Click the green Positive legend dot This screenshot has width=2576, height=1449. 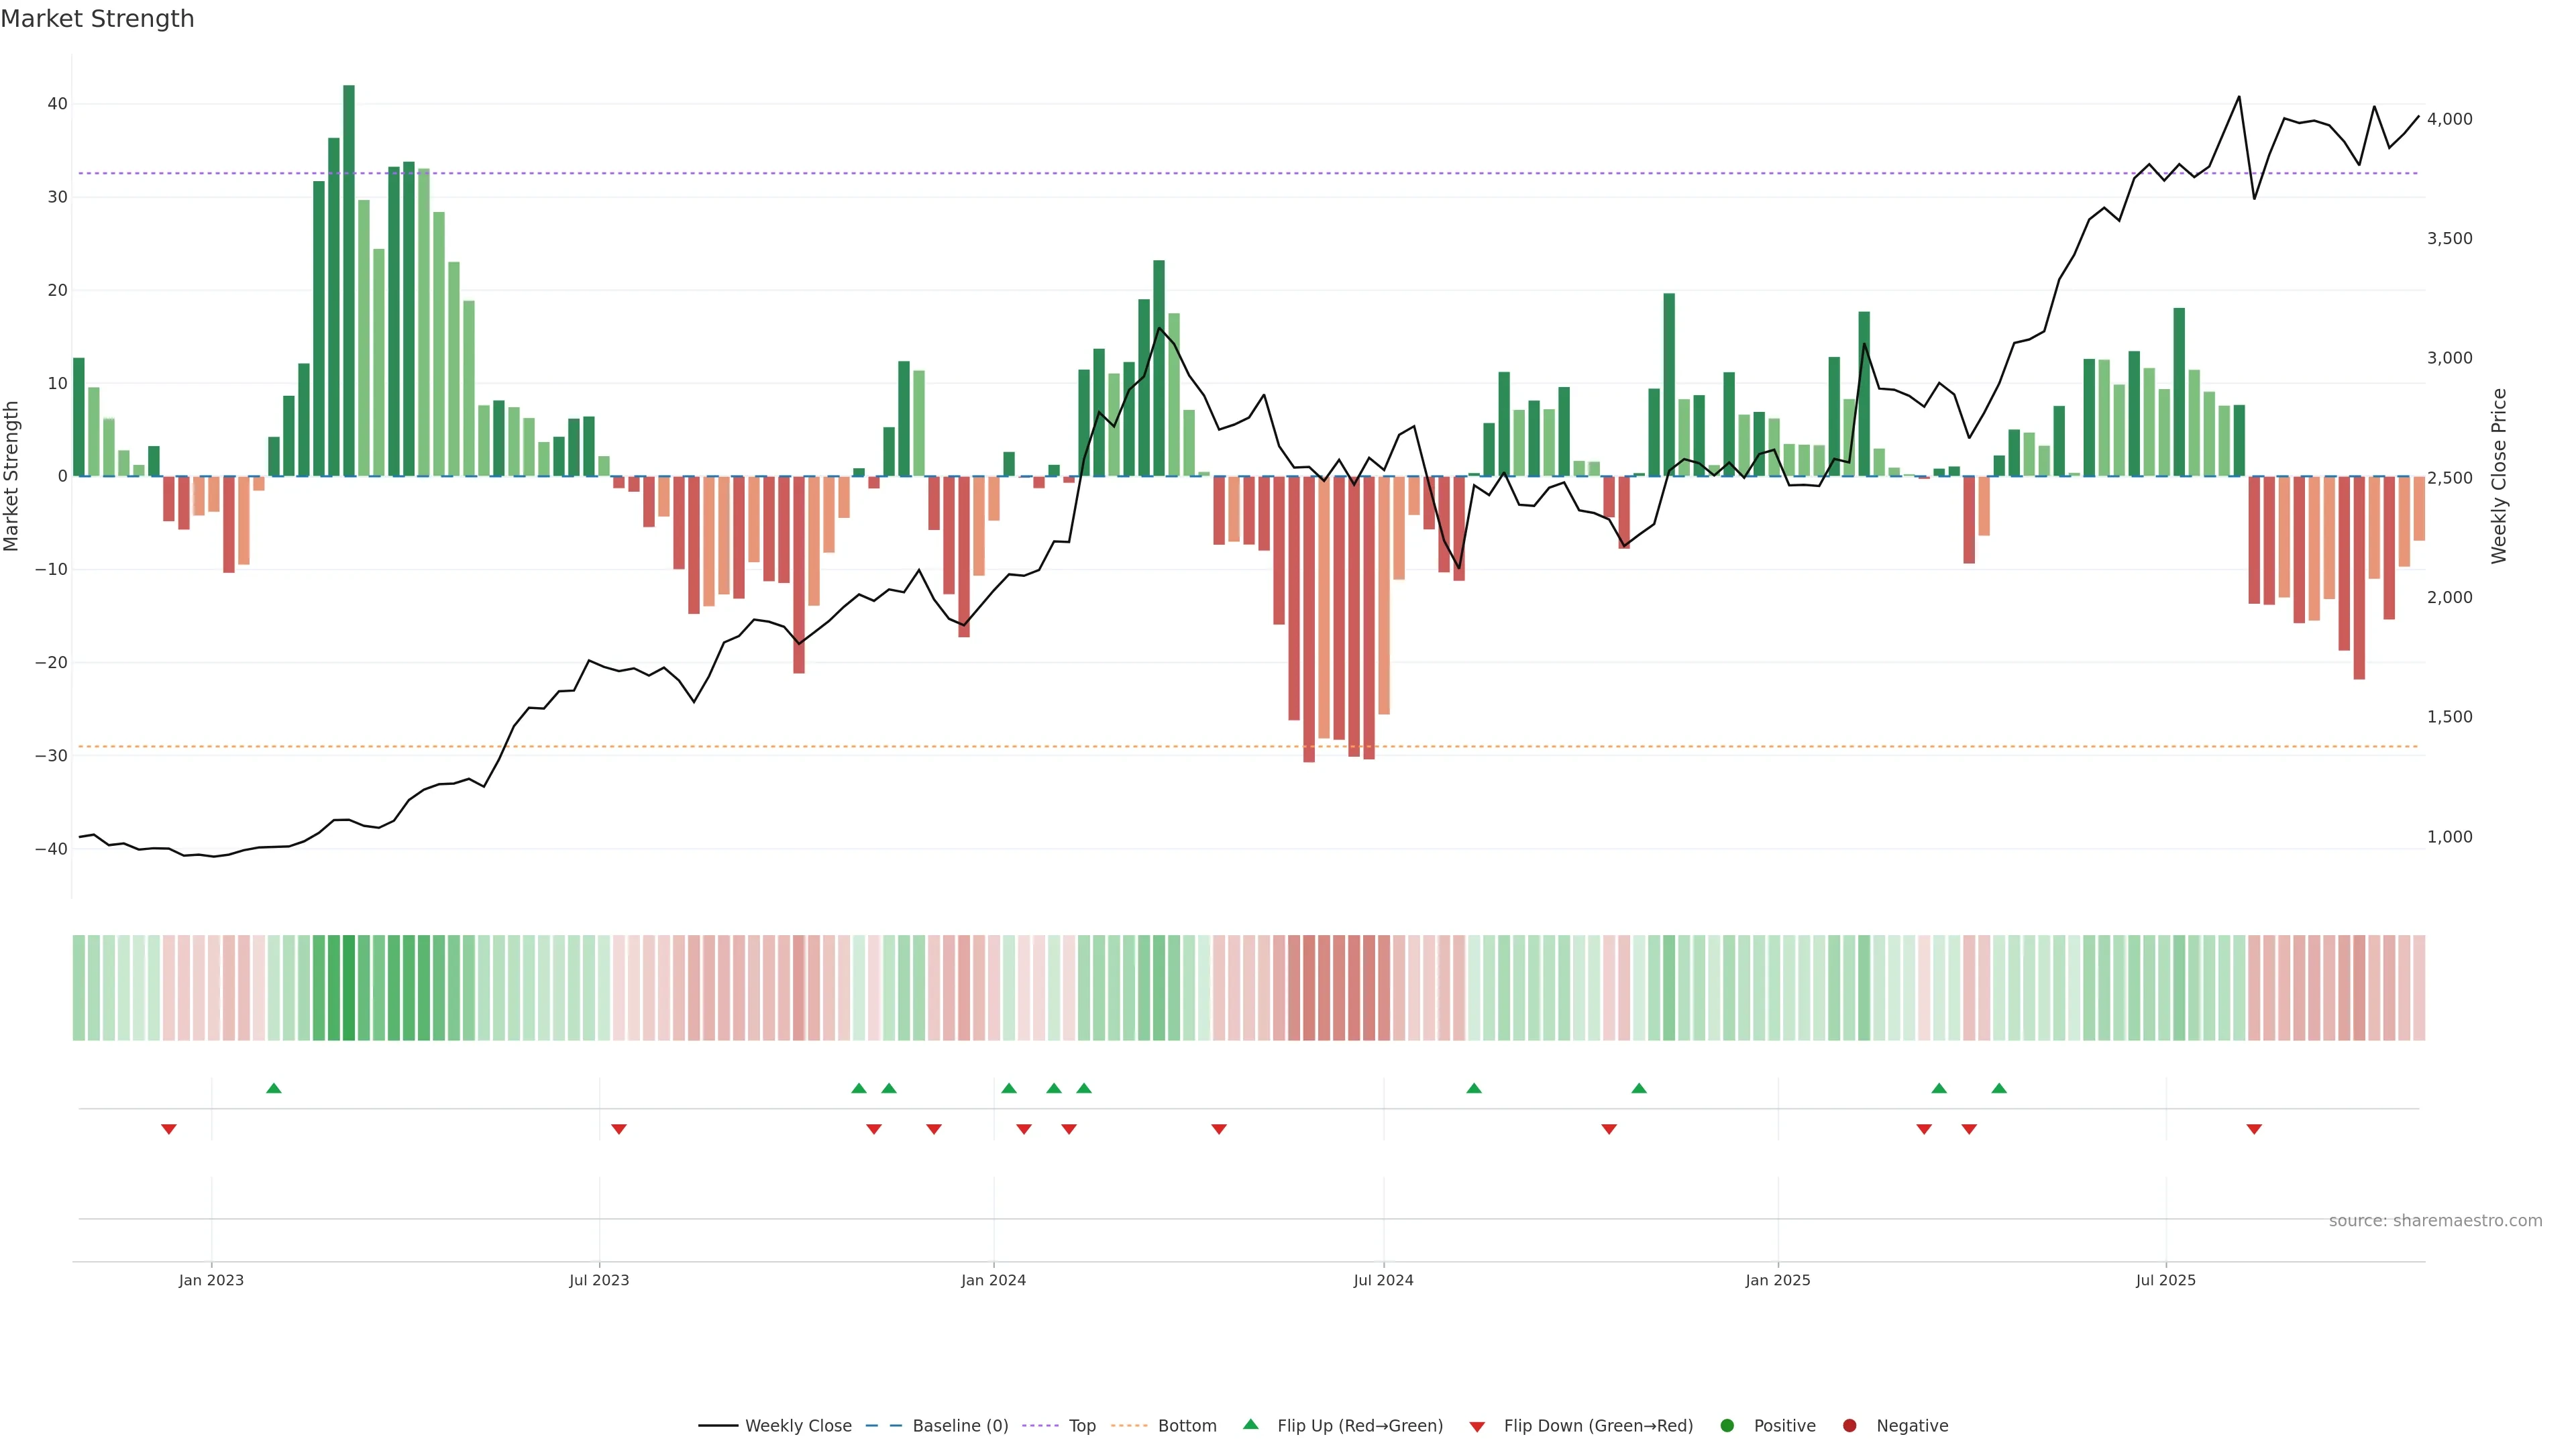1727,1426
